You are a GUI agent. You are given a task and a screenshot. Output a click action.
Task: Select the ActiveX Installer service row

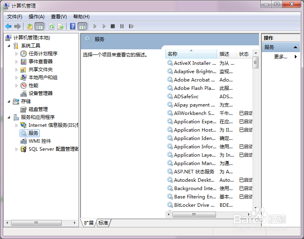point(209,63)
